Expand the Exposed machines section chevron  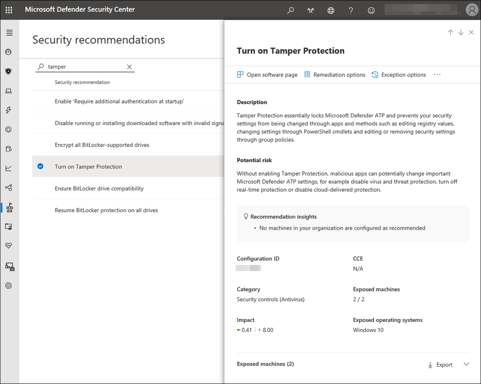(467, 364)
